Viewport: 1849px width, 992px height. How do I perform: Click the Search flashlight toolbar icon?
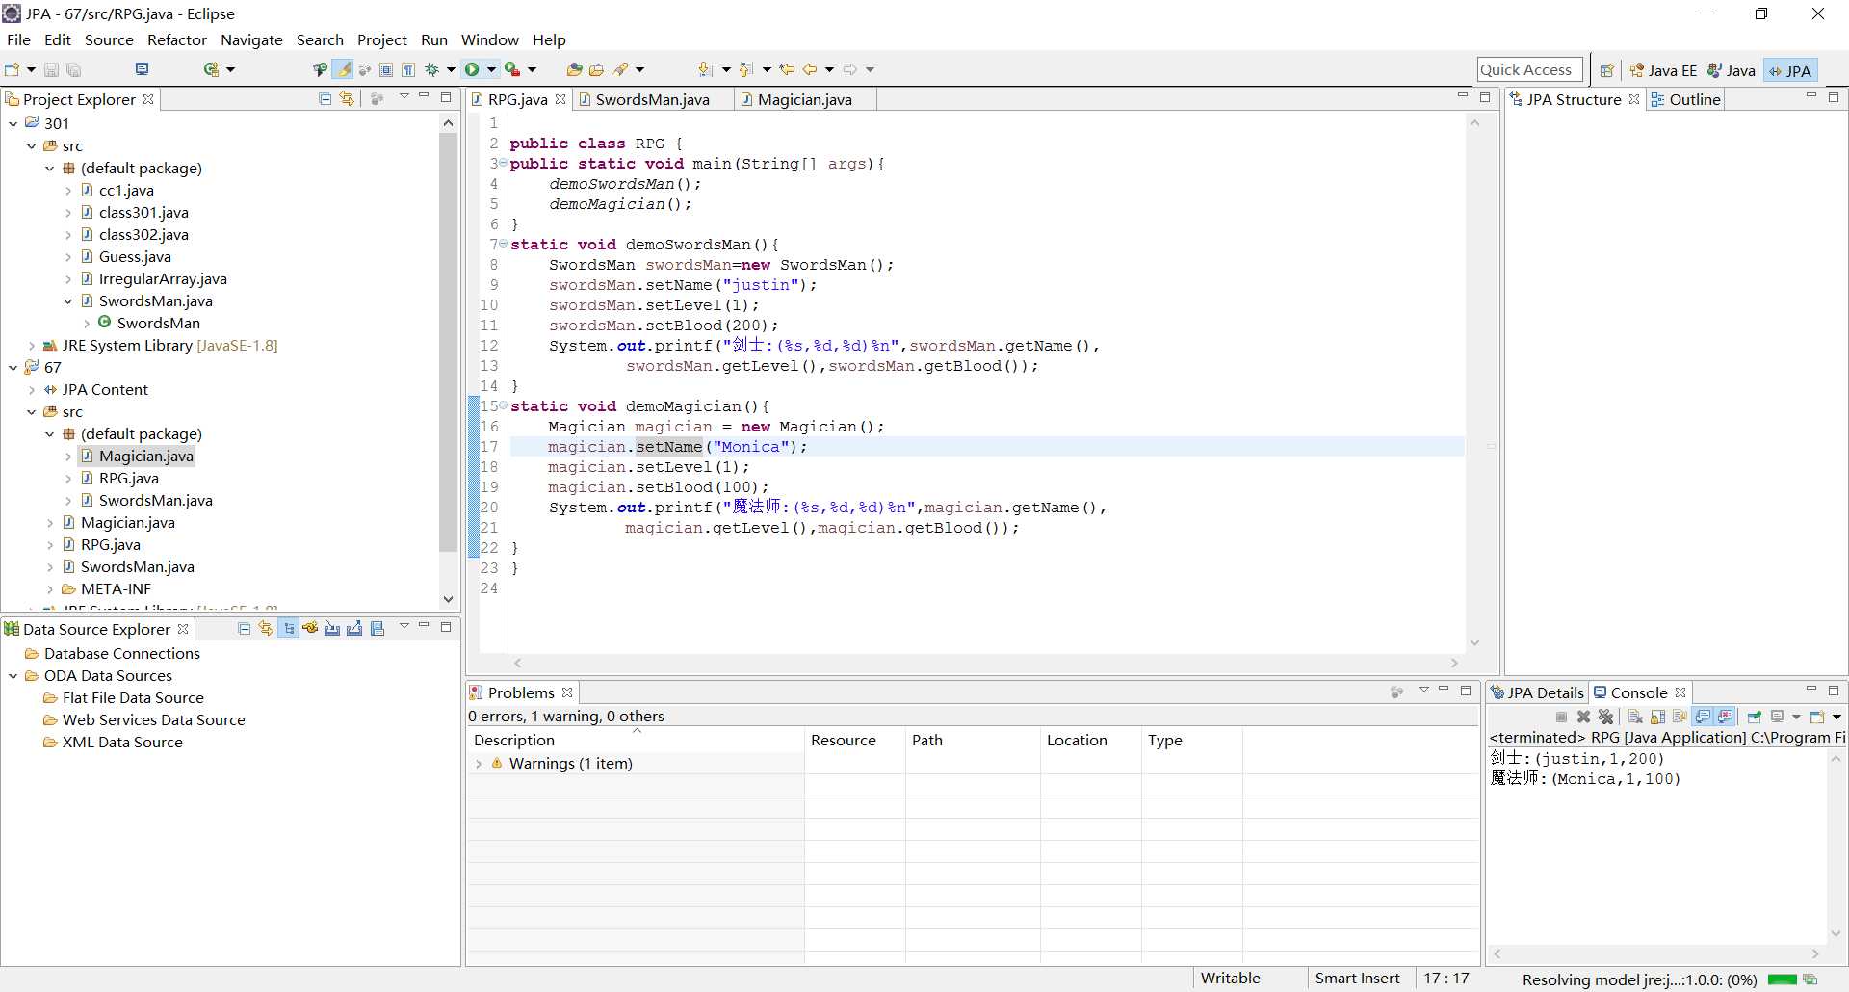[x=621, y=69]
